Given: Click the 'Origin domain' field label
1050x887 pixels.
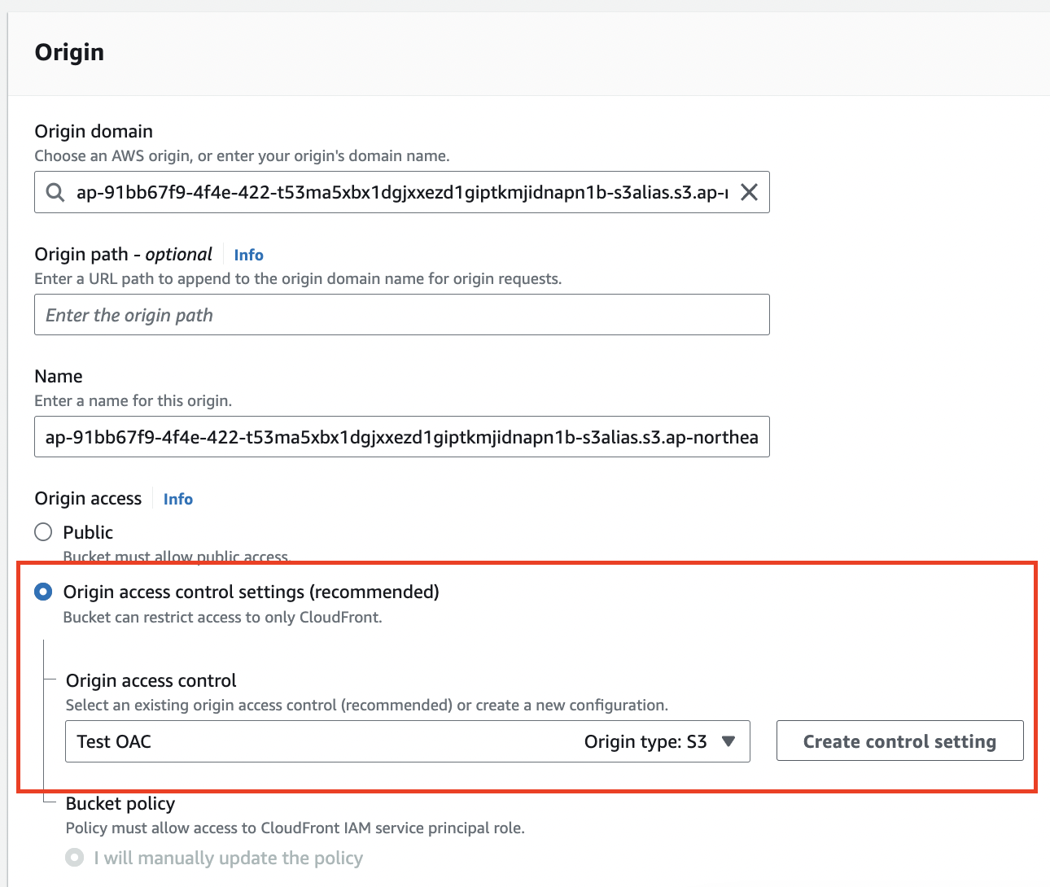Looking at the screenshot, I should [94, 131].
